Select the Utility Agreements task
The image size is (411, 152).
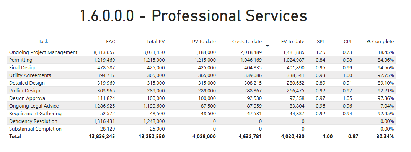tap(30, 75)
